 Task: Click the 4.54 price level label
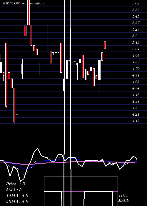tap(136, 88)
